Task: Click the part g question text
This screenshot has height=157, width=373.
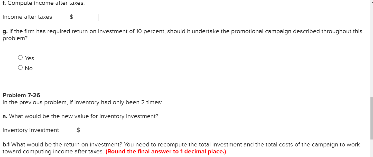Action: click(x=180, y=31)
